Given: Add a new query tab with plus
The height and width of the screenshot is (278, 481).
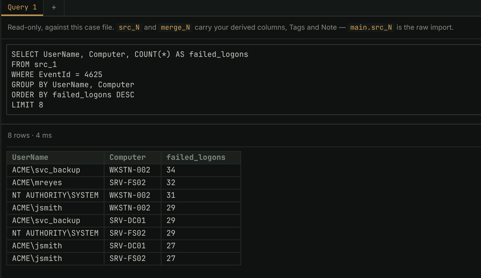Looking at the screenshot, I should click(x=54, y=8).
